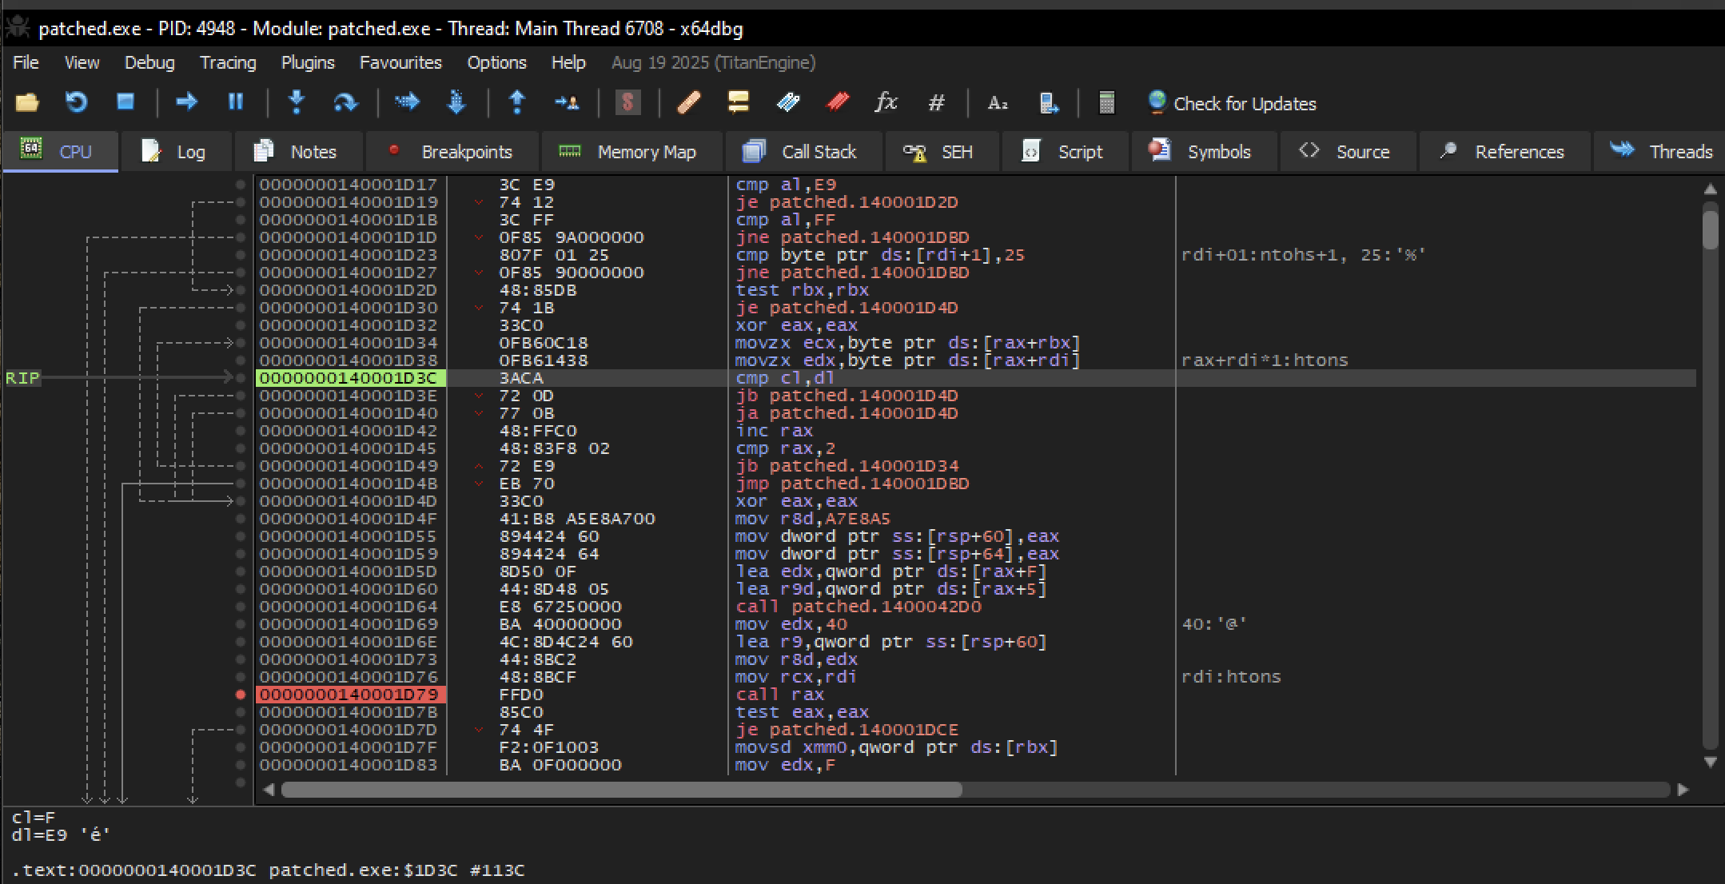The height and width of the screenshot is (884, 1725).
Task: Toggle the breakpoint dot at address 0000000140001D79
Action: 240,695
